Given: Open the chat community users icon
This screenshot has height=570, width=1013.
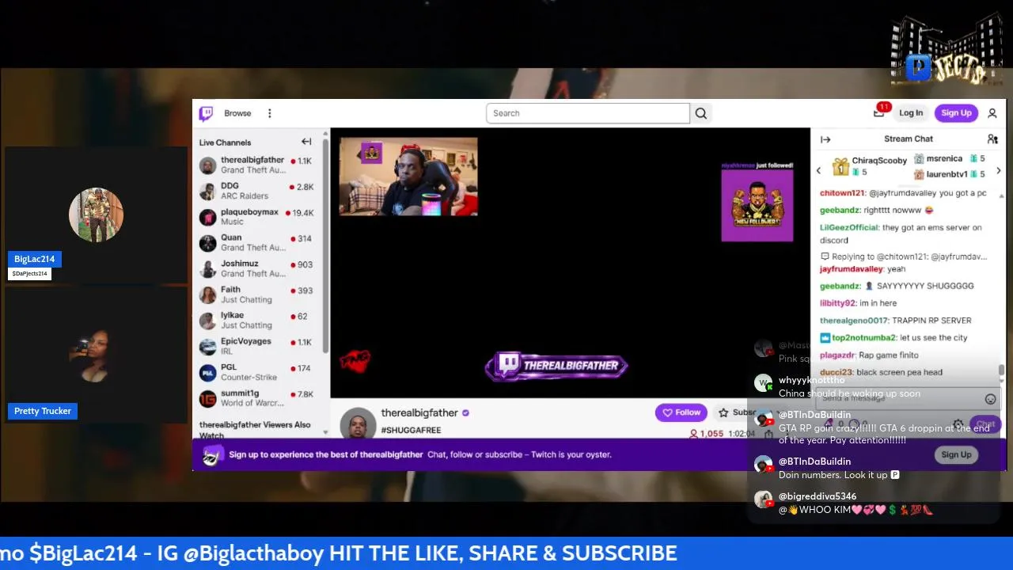Looking at the screenshot, I should pos(992,139).
